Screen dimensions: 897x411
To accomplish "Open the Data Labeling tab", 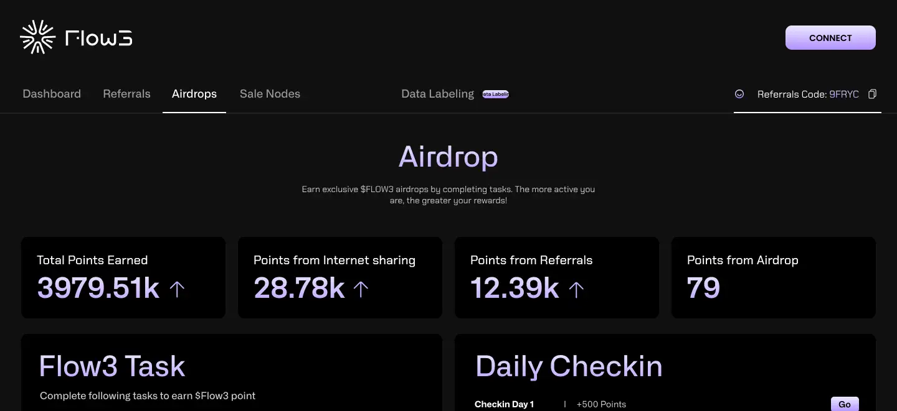I will (x=437, y=94).
